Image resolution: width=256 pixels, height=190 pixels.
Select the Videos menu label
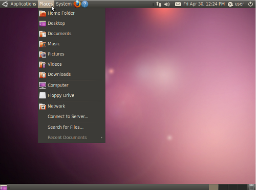pos(55,64)
